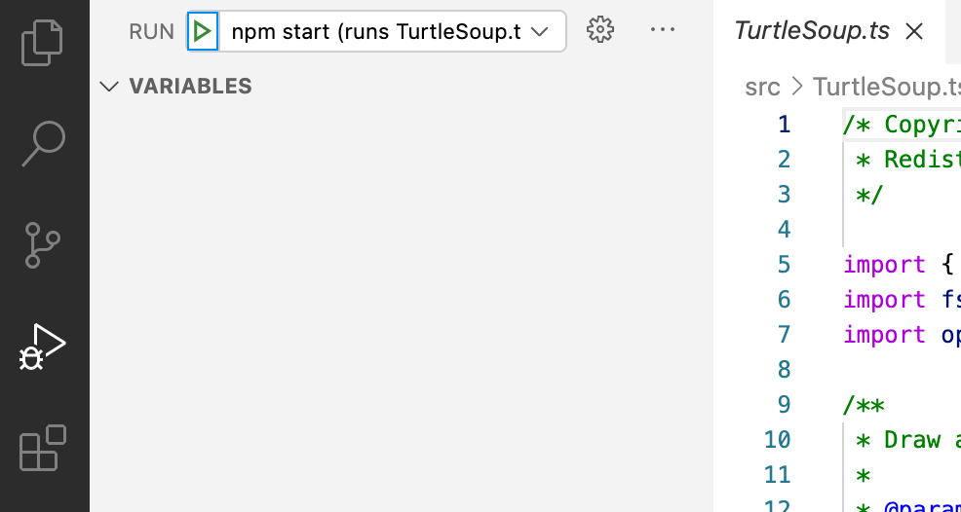
Task: Collapse the VARIABLES section
Action: point(109,87)
